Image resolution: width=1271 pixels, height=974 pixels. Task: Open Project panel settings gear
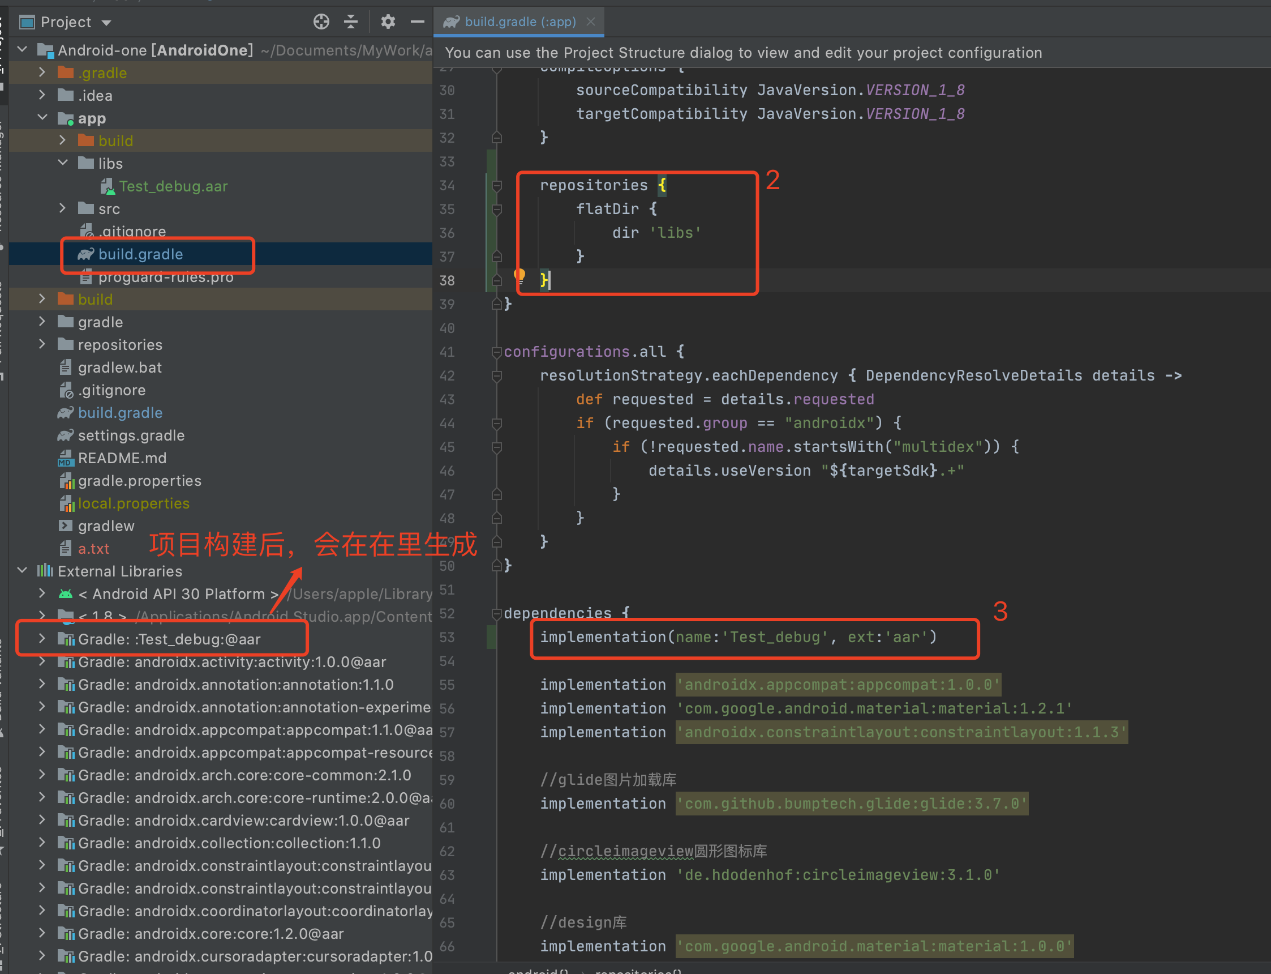(x=388, y=22)
